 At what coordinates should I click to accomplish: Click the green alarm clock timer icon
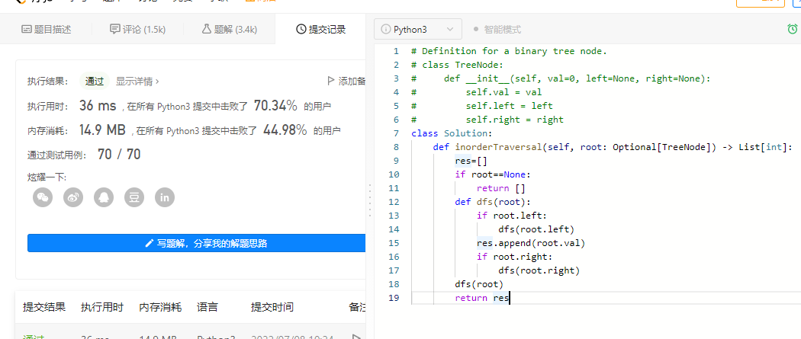click(793, 29)
